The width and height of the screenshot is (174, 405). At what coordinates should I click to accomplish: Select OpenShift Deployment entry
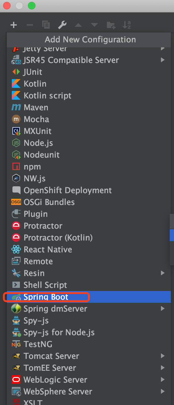tap(89, 190)
